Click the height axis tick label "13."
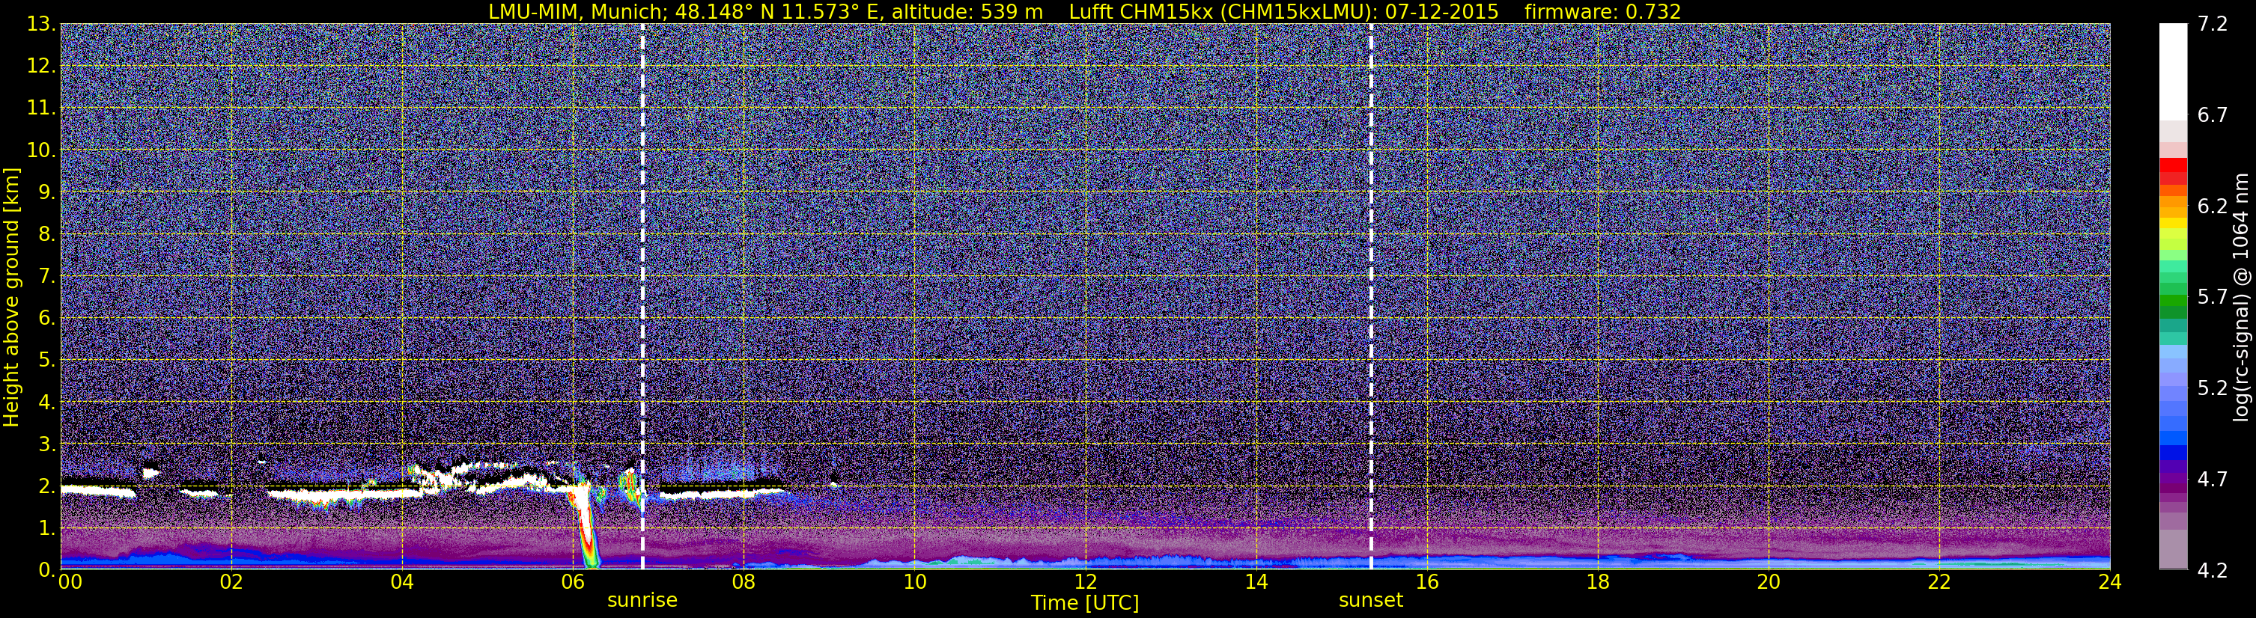Image resolution: width=2256 pixels, height=618 pixels. coord(41,25)
